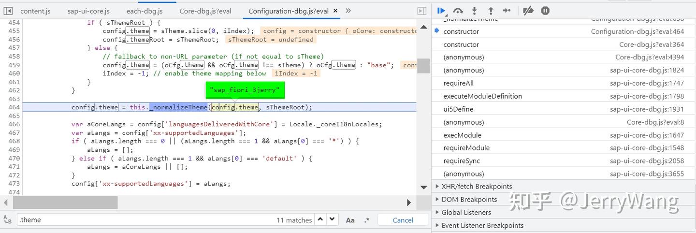This screenshot has height=233, width=696.
Task: Select execModule call stack frame
Action: [x=564, y=135]
